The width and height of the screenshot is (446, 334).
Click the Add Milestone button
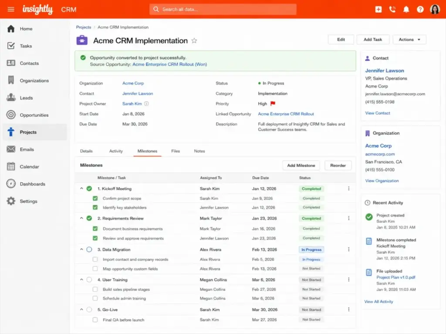coord(301,165)
